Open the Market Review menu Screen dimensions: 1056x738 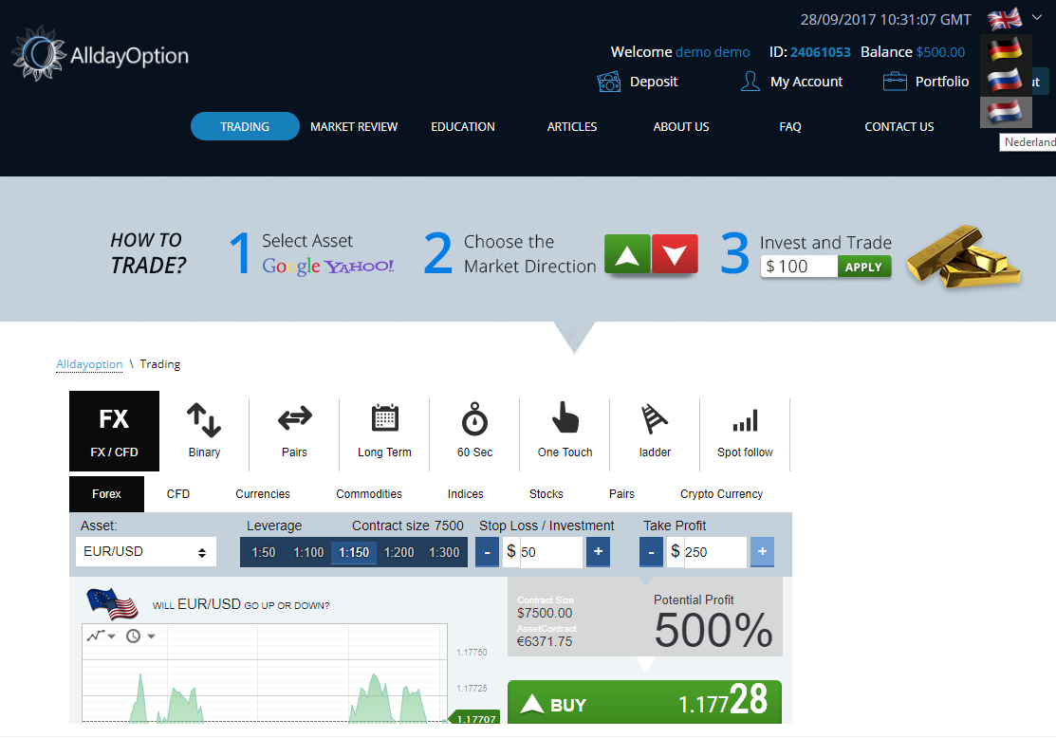pos(354,126)
